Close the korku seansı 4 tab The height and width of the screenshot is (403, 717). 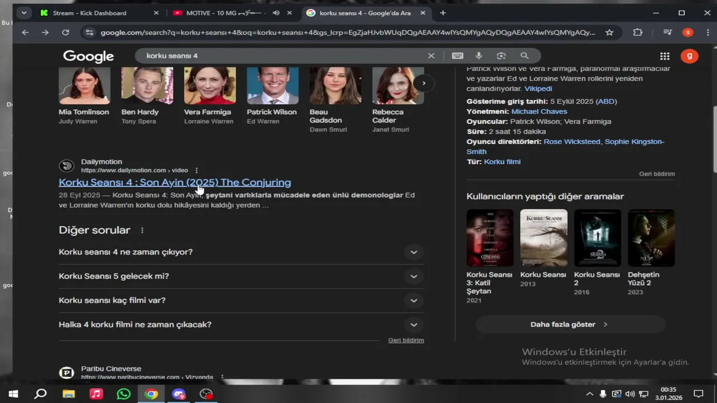tap(423, 13)
